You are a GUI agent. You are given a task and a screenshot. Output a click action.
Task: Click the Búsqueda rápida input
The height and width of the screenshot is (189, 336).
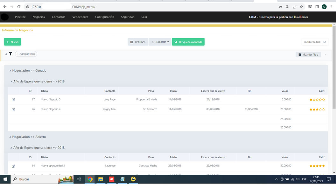[312, 42]
